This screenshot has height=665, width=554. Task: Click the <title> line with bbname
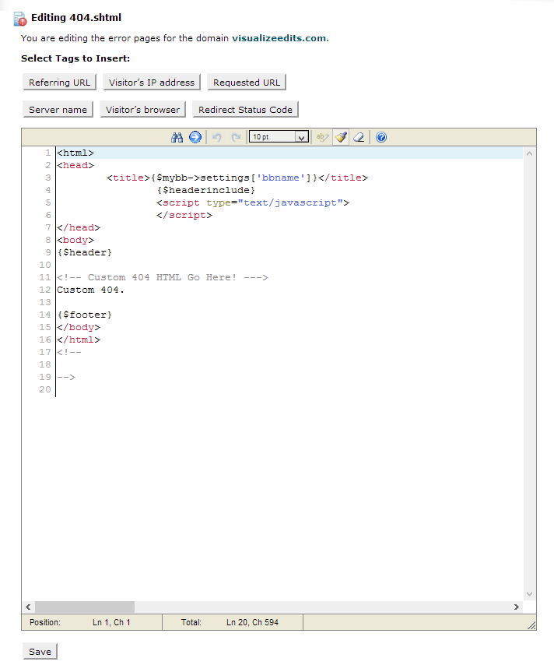tap(237, 178)
